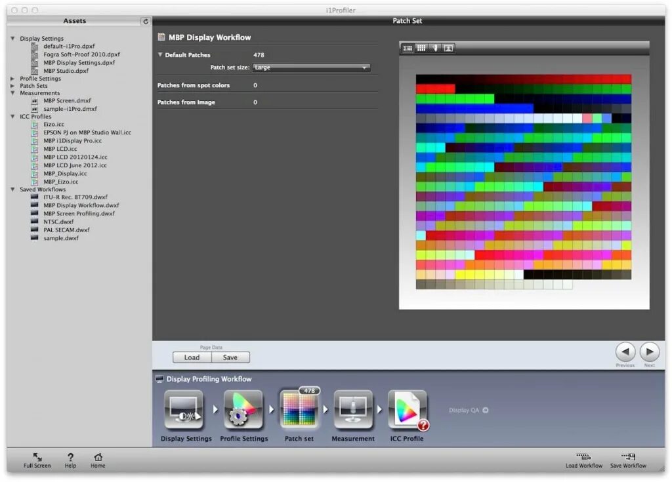This screenshot has width=672, height=482.
Task: Select MBP Display Workflow.dwxf
Action: pos(81,206)
